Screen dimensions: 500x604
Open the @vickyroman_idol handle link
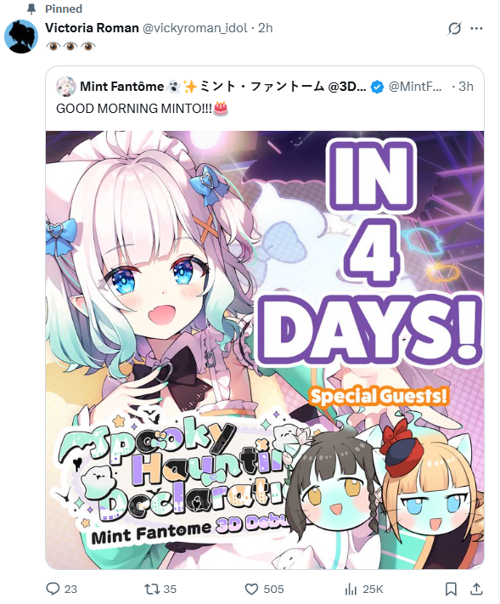coord(194,28)
